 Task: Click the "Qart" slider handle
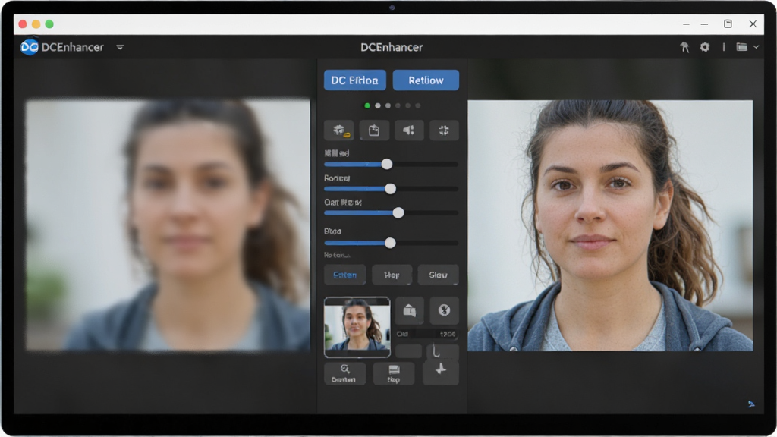[x=398, y=213]
